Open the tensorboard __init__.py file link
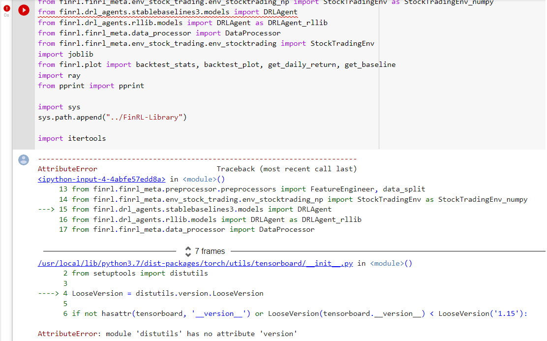Screen dimensions: 547x341 pyautogui.click(x=196, y=263)
